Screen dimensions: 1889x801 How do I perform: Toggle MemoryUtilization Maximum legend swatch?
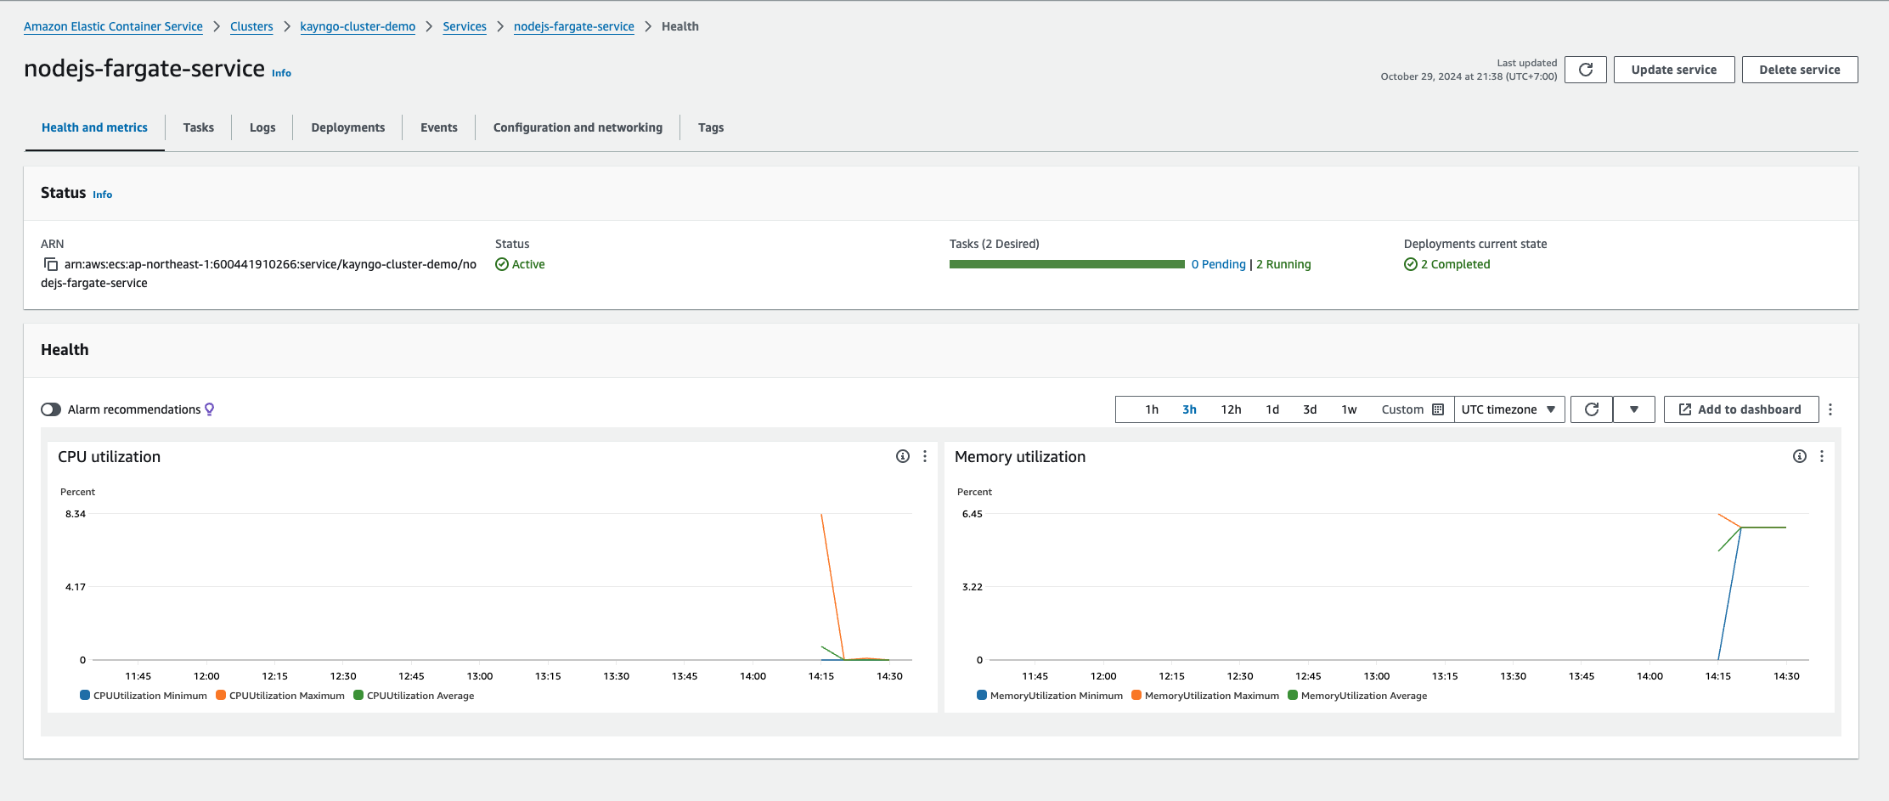tap(1136, 695)
